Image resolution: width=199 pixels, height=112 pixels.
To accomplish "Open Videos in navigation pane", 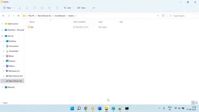I will coord(10,66).
